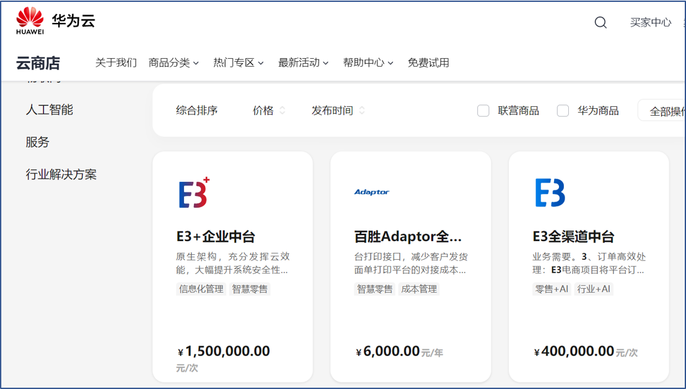Open E3+企业中台 product title
Image resolution: width=686 pixels, height=389 pixels.
coord(216,237)
